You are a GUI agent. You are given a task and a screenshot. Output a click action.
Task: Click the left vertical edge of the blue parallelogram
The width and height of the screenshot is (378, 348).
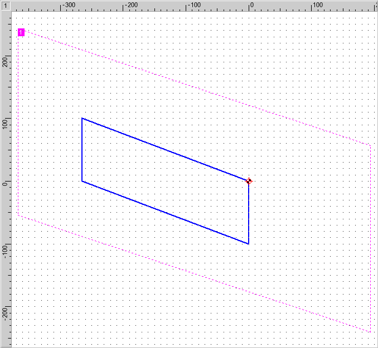[82, 149]
